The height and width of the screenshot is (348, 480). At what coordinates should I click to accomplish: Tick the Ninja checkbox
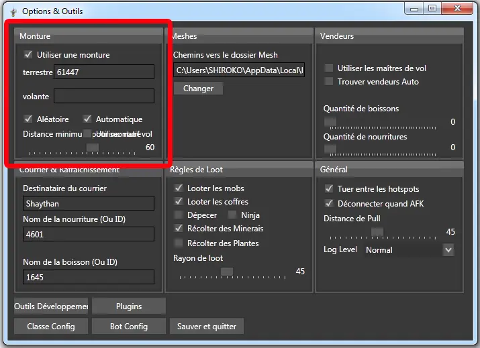click(232, 215)
